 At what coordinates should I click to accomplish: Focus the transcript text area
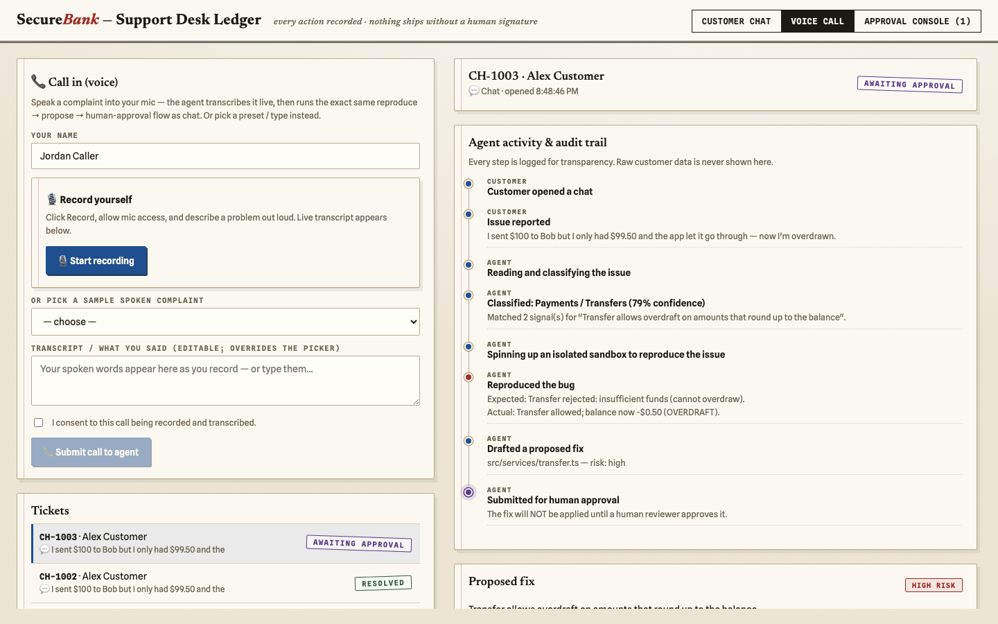225,381
